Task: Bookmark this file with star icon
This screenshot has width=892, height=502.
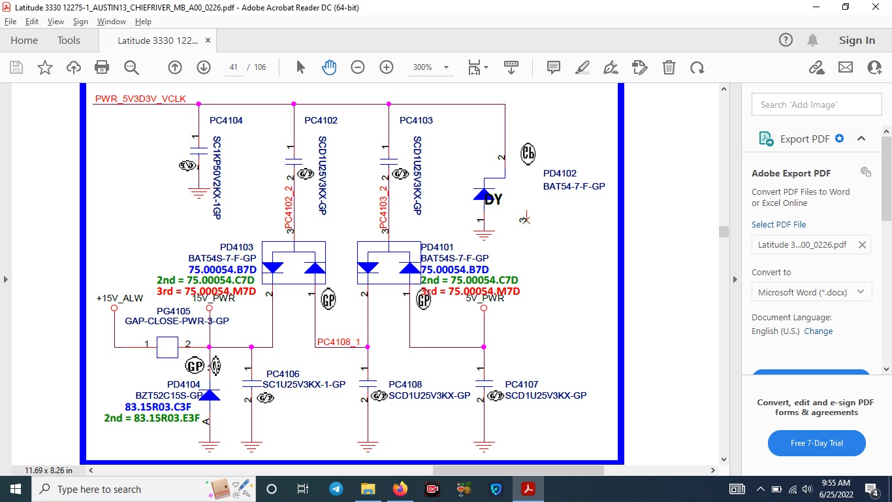Action: coord(45,67)
